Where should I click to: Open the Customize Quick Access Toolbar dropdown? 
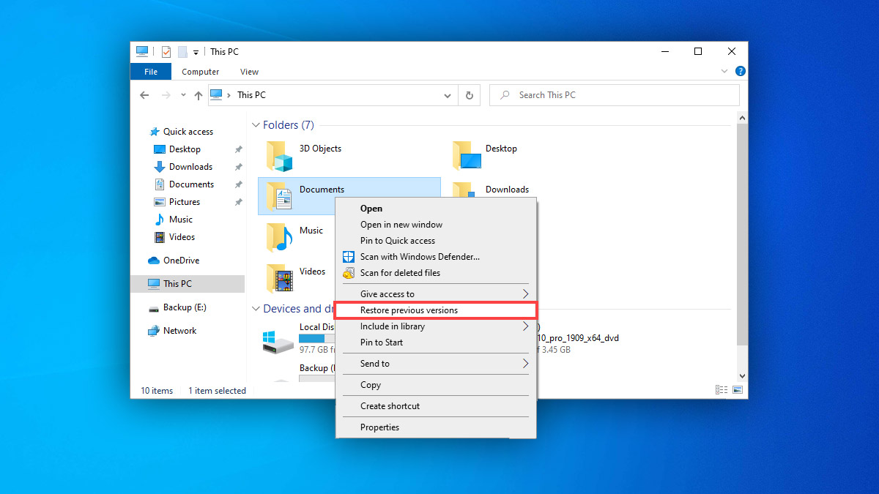(196, 53)
